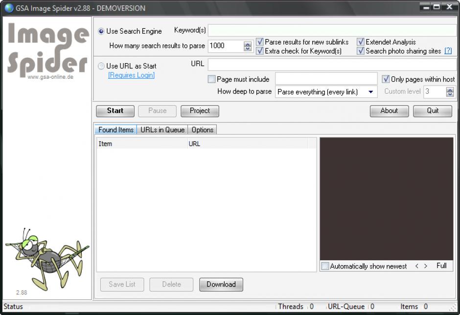Increase the search results spinner value
The width and height of the screenshot is (460, 315).
(x=248, y=44)
